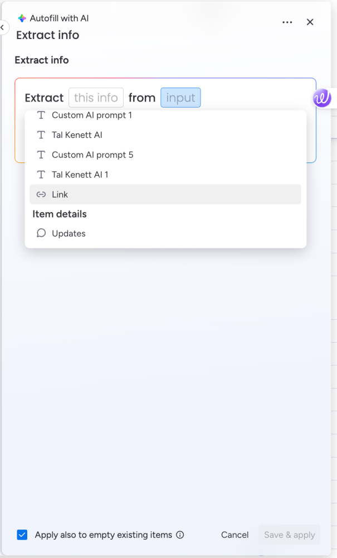Choose Tal Kenett AI from list
337x558 pixels.
[x=77, y=135]
